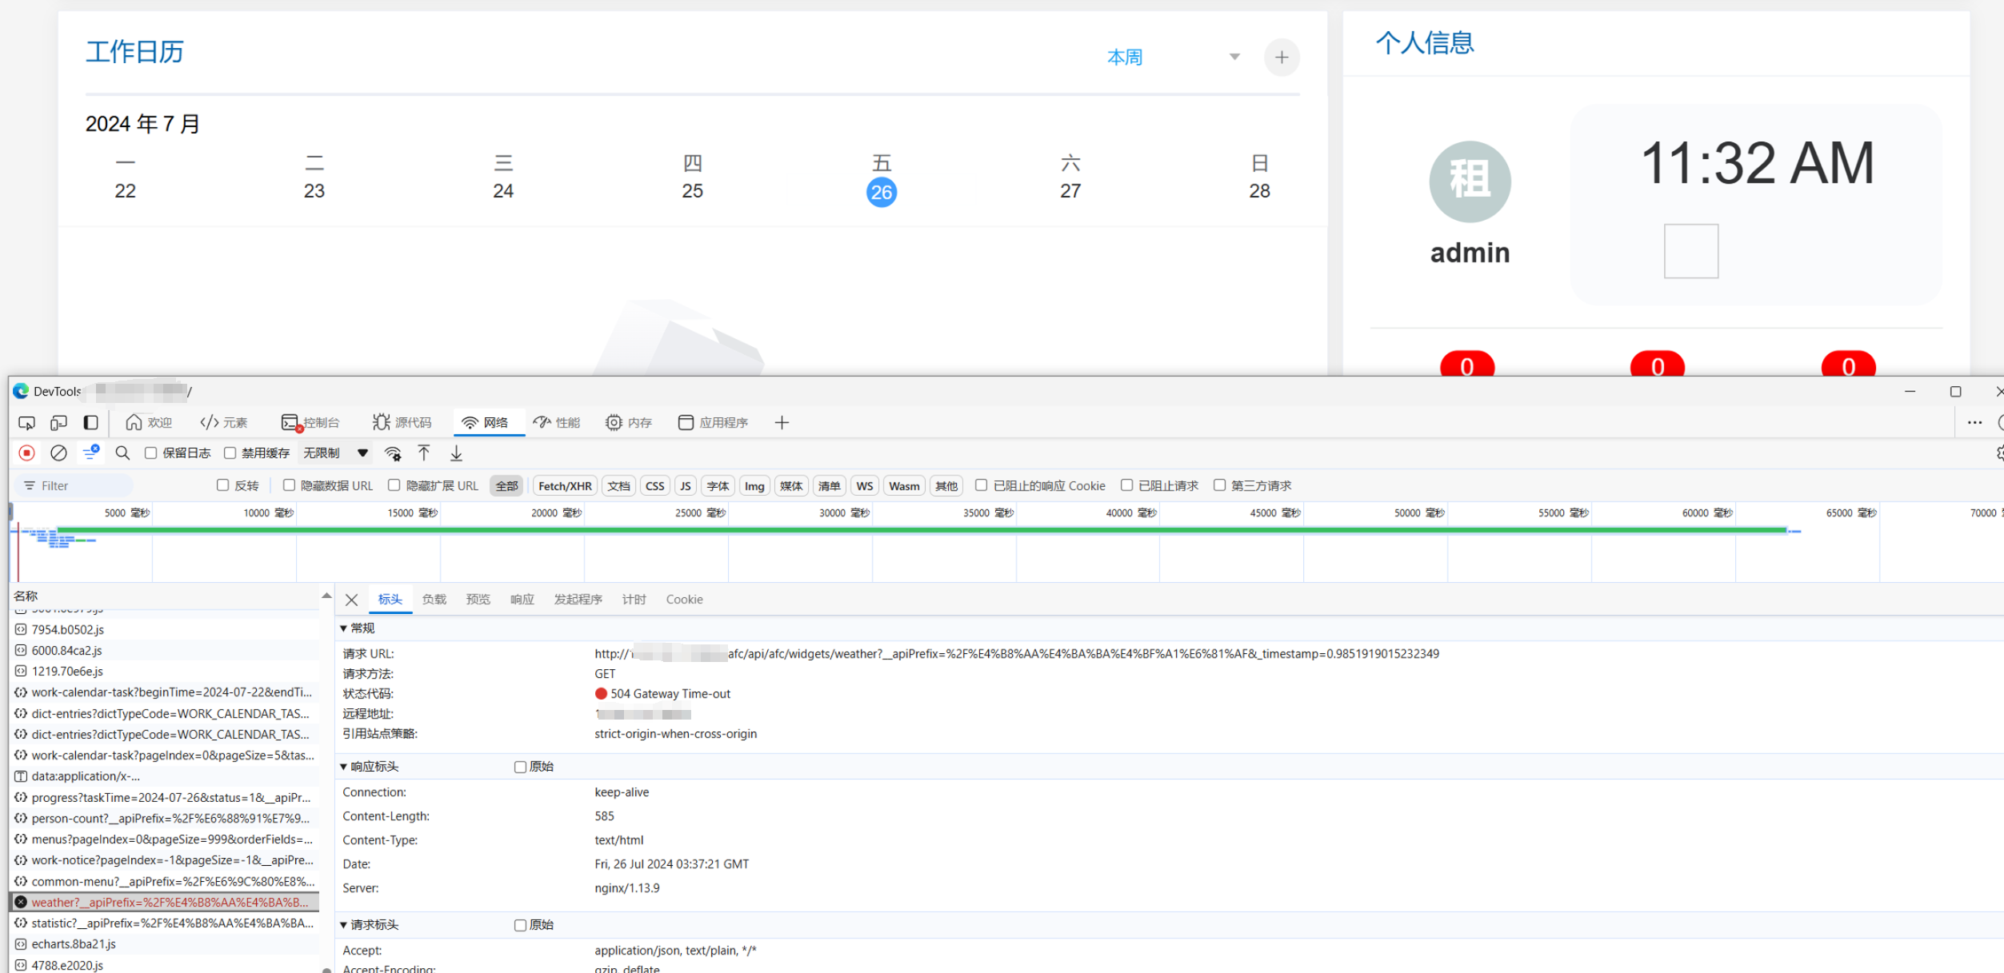Filter requests by Fetch/XHR
Screen dimensions: 2004x973
565,486
